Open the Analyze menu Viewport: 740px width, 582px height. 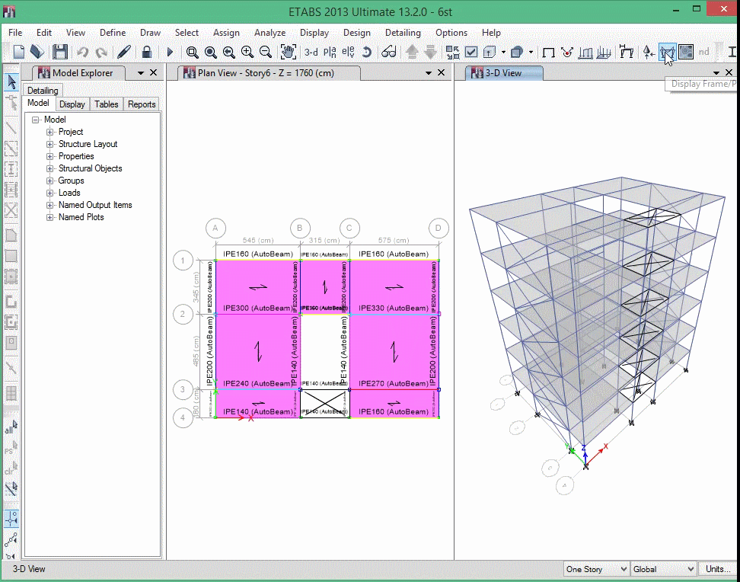pyautogui.click(x=270, y=33)
